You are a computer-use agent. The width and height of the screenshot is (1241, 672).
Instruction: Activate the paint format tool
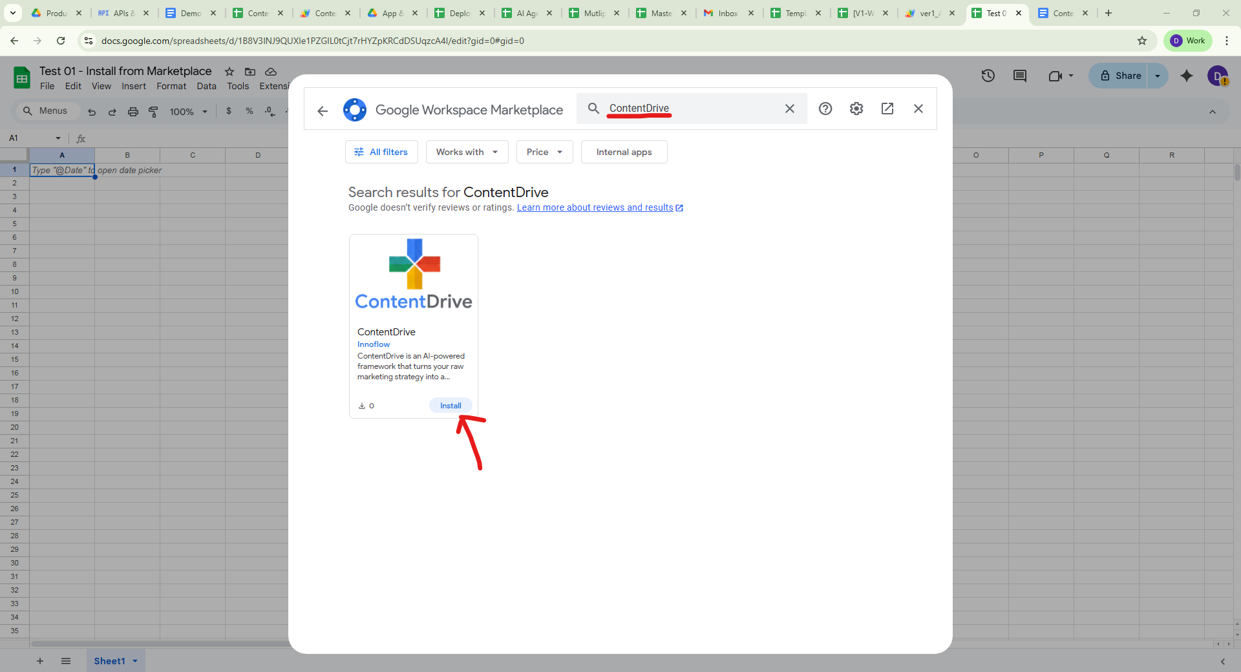(x=154, y=112)
